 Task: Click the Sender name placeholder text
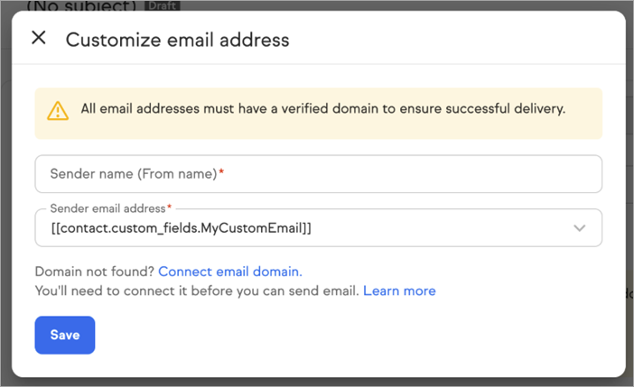133,173
